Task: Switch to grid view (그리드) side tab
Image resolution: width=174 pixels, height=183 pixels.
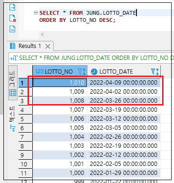Action: click(13, 83)
